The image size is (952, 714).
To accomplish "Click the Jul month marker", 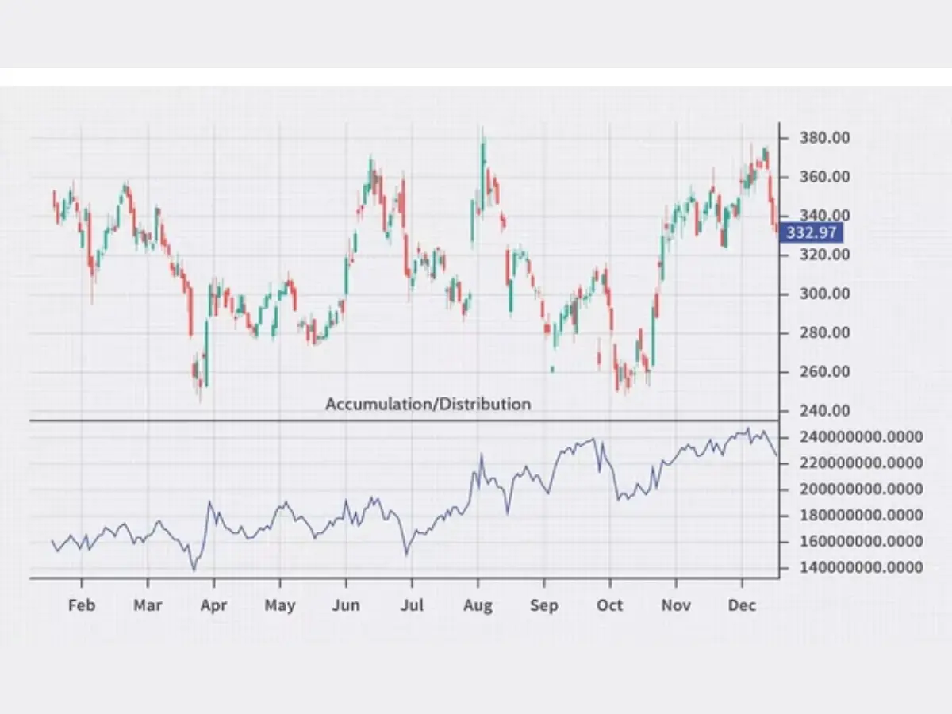I will pos(411,605).
